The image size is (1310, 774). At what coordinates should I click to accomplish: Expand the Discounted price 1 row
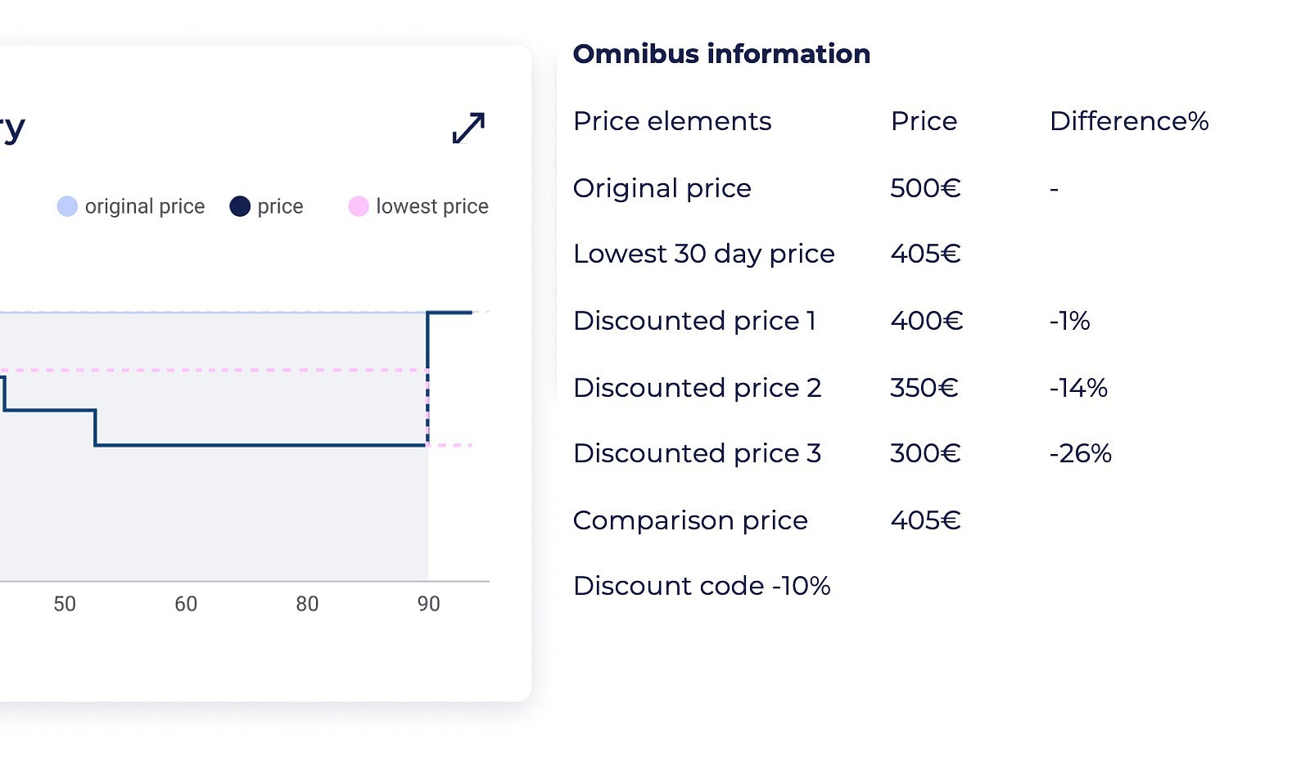pos(695,321)
